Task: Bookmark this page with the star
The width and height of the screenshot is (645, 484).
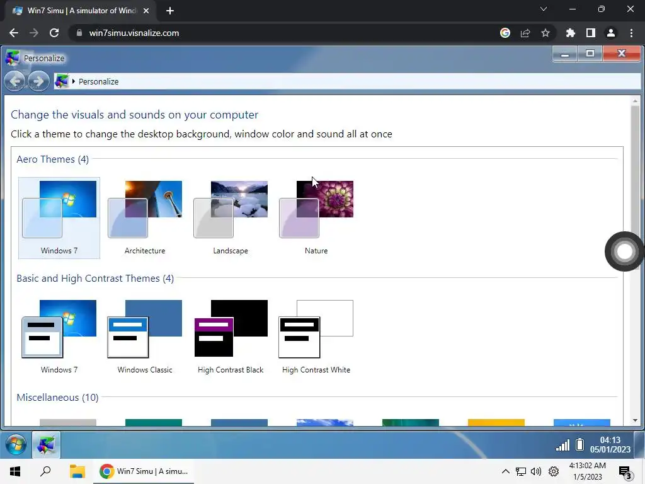Action: [545, 33]
